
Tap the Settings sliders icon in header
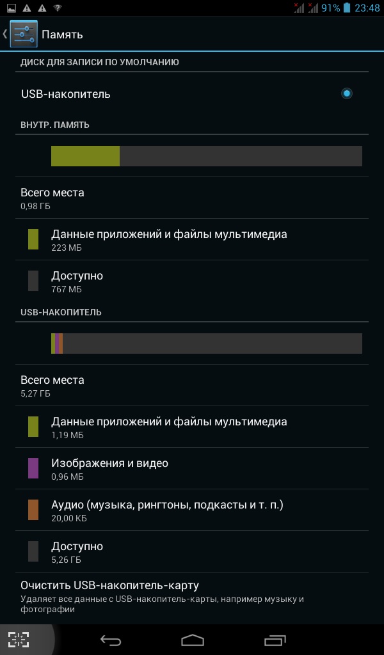[x=24, y=34]
